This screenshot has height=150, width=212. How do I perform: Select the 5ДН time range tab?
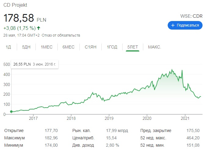(x=26, y=47)
